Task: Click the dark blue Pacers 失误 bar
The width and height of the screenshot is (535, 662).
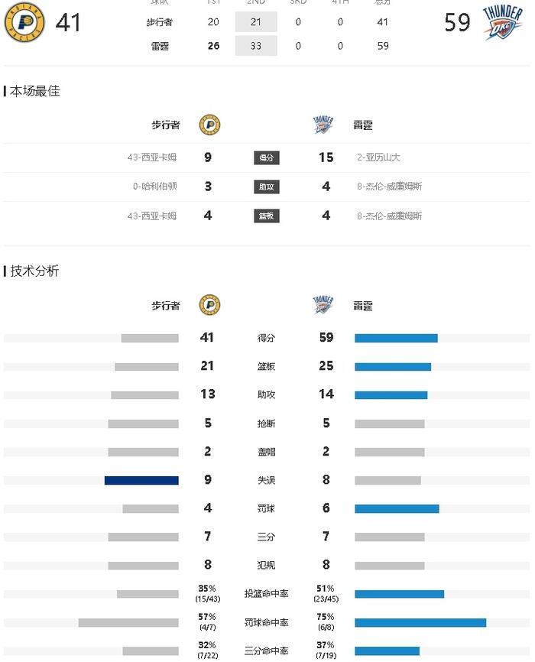Action: [x=141, y=481]
